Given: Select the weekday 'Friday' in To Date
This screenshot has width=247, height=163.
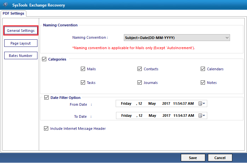Looking at the screenshot, I should [126, 115].
